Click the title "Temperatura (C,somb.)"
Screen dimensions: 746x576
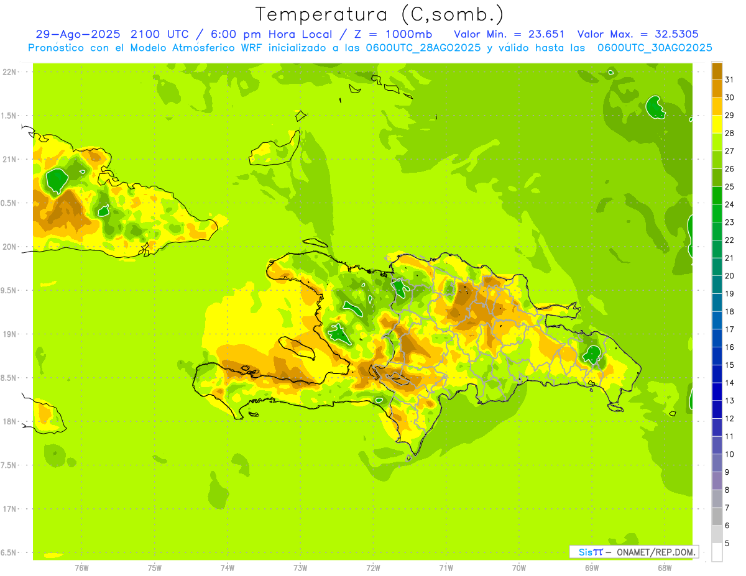click(380, 14)
